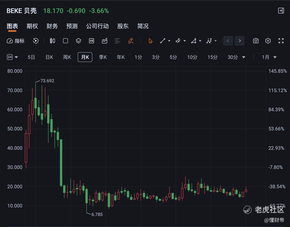Open the VS compare icon
290x227 pixels.
click(91, 41)
